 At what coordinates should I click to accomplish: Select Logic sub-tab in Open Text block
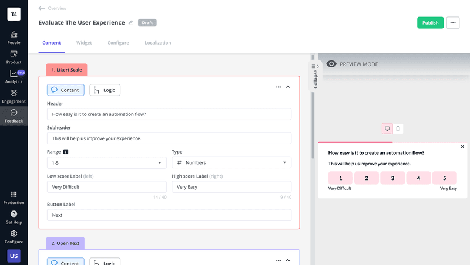pyautogui.click(x=105, y=261)
